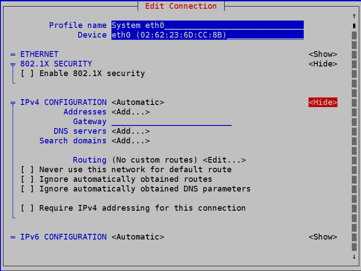Hide the 802.1X SECURITY section
This screenshot has height=271, width=361.
click(323, 63)
